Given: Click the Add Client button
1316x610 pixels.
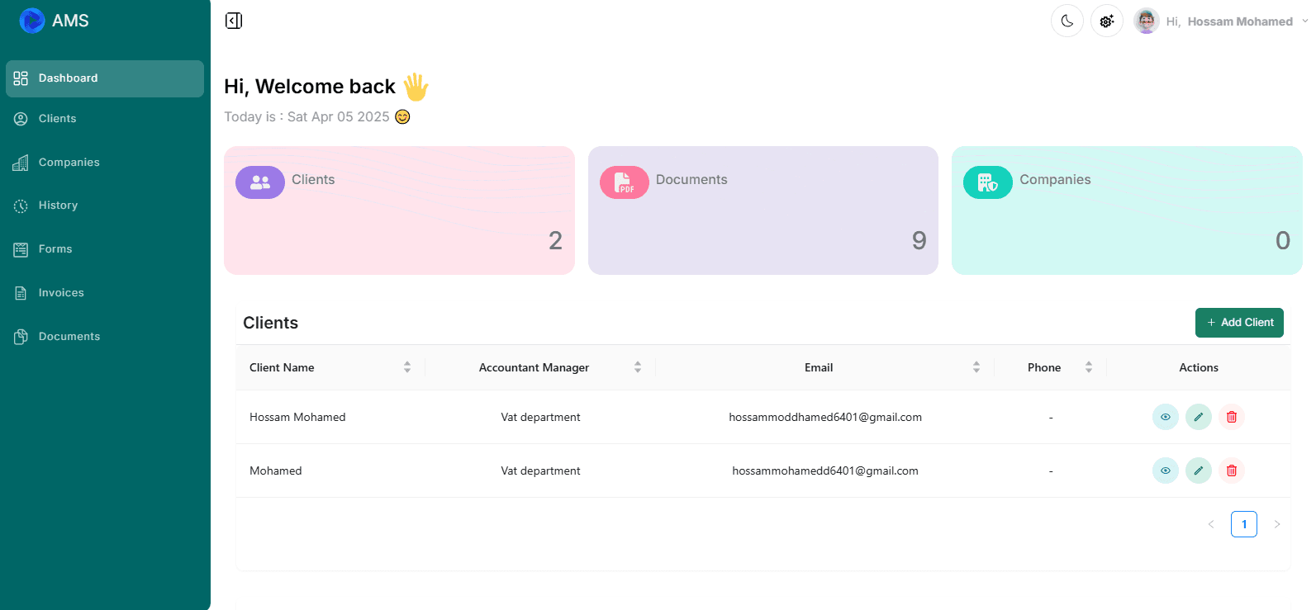Looking at the screenshot, I should [x=1239, y=323].
